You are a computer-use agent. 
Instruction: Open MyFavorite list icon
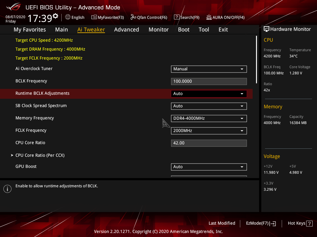coord(94,17)
